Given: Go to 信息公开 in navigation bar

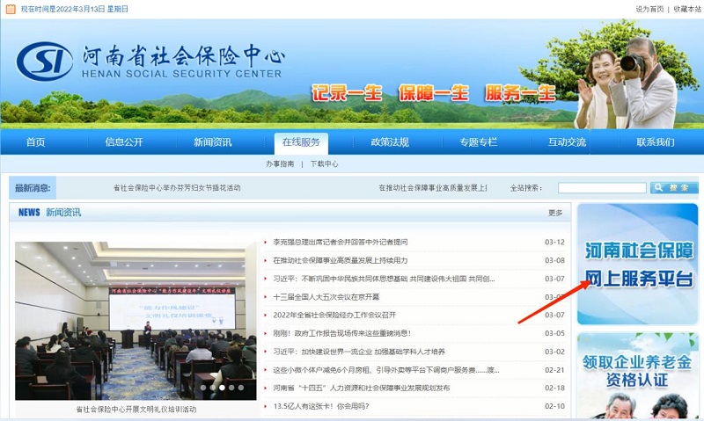Looking at the screenshot, I should coord(123,142).
